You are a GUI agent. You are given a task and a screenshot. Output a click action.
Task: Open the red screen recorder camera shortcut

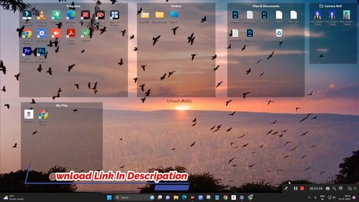pyautogui.click(x=100, y=15)
